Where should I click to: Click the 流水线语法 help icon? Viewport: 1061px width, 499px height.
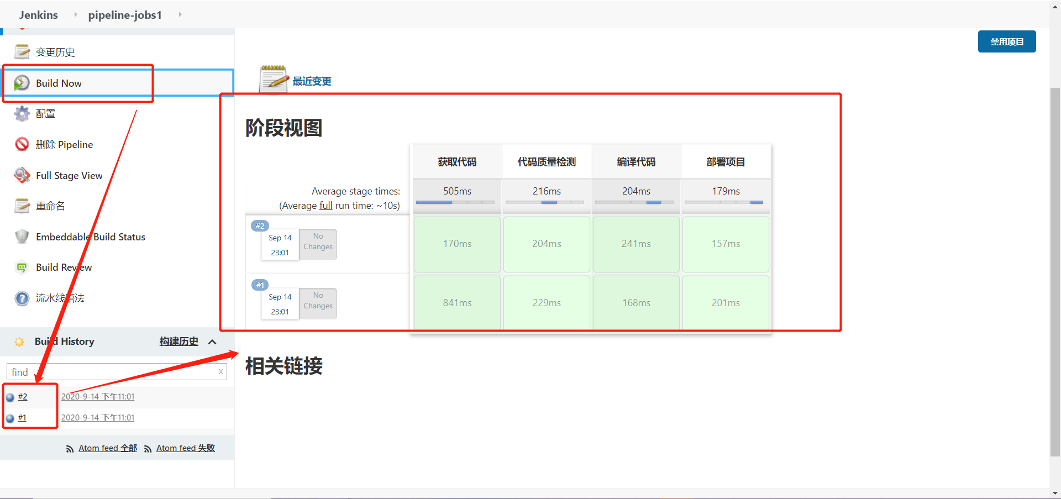pos(22,298)
